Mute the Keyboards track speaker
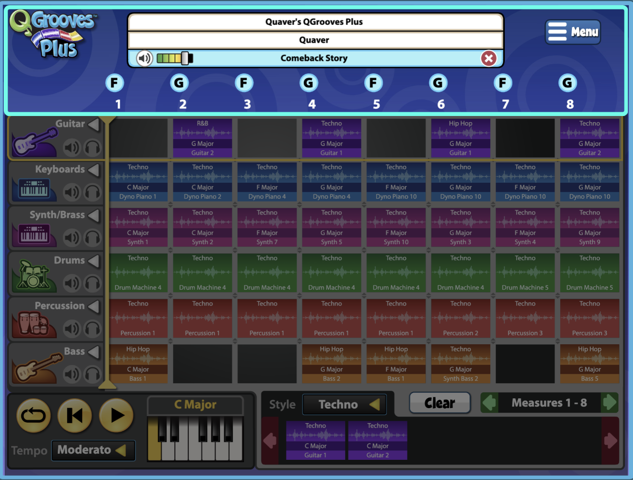Image resolution: width=633 pixels, height=480 pixels. (72, 192)
